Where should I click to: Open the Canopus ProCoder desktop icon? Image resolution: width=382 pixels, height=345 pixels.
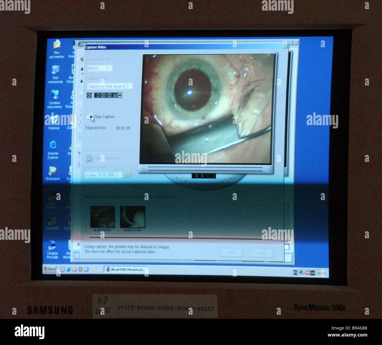[x=52, y=249]
